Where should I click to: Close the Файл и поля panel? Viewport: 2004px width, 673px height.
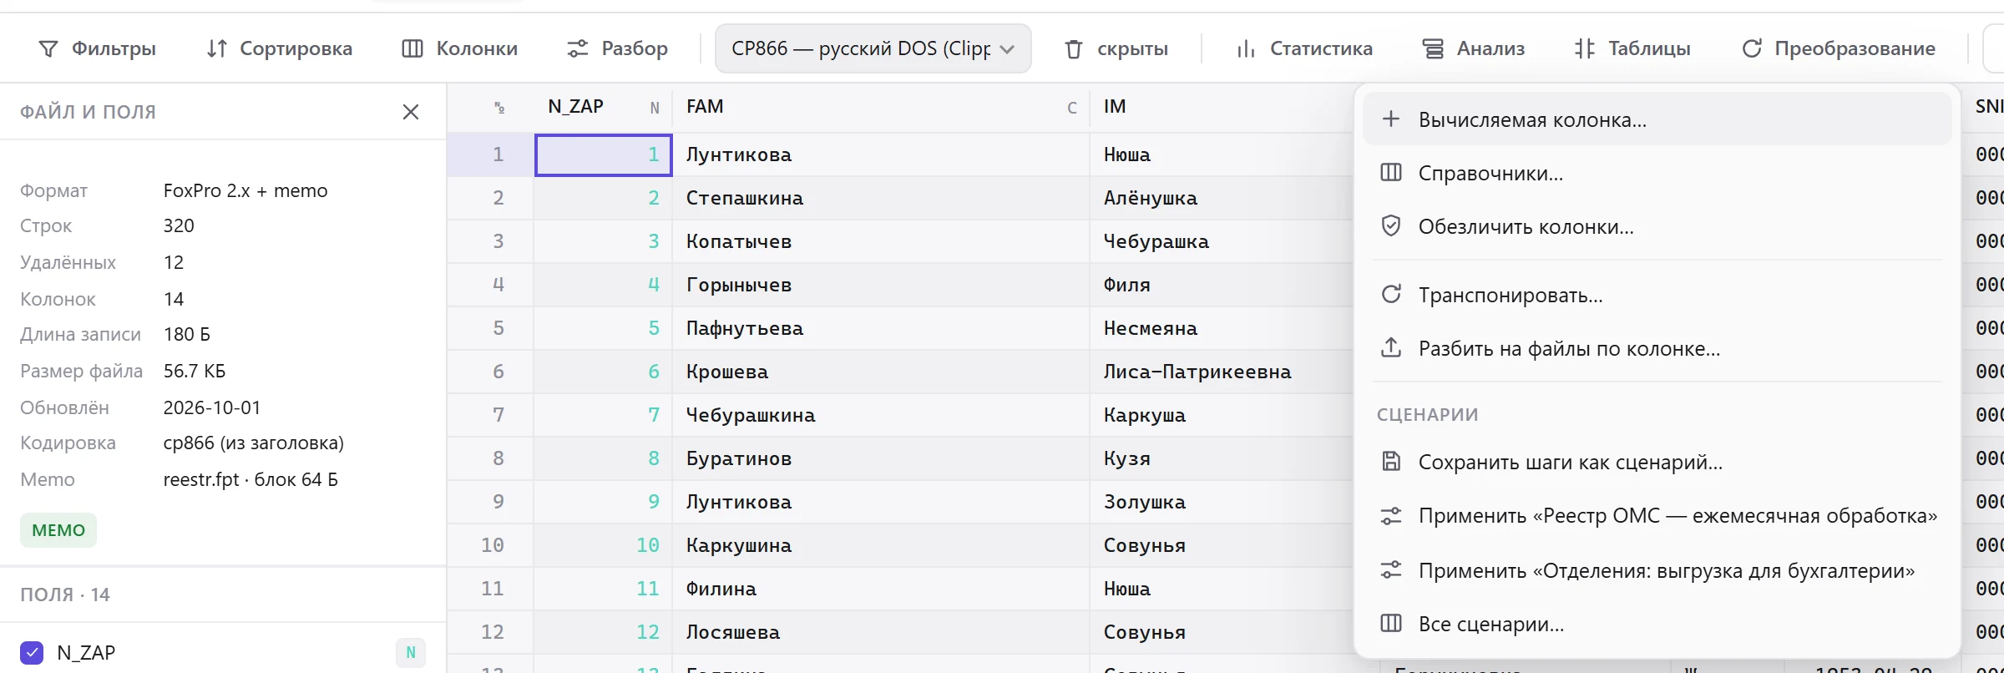tap(410, 112)
